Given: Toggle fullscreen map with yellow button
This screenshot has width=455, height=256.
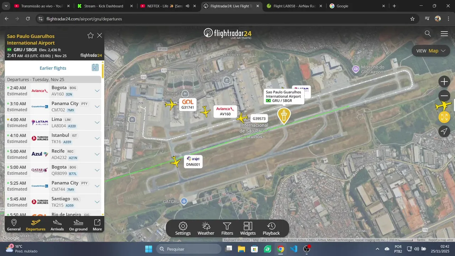Looking at the screenshot, I should click(x=444, y=117).
